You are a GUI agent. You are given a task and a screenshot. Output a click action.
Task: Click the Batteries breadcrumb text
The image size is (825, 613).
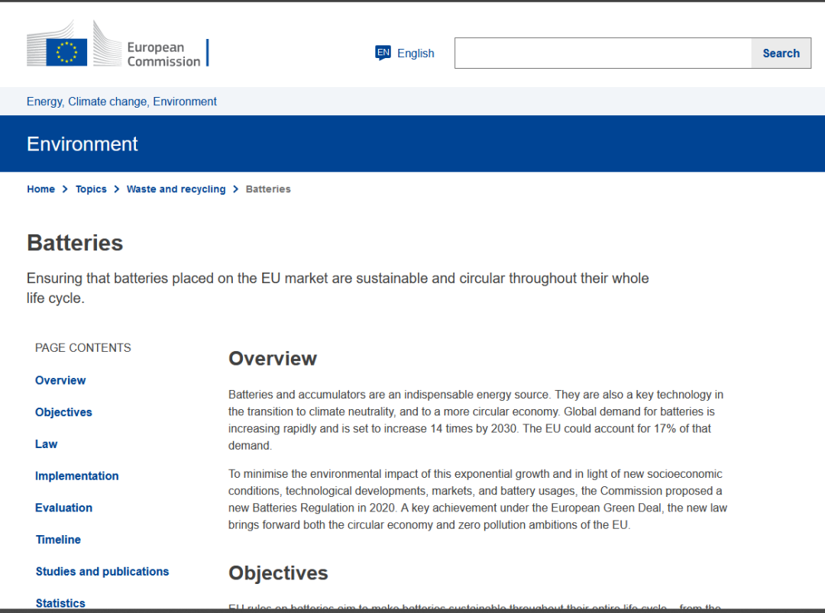click(x=268, y=189)
